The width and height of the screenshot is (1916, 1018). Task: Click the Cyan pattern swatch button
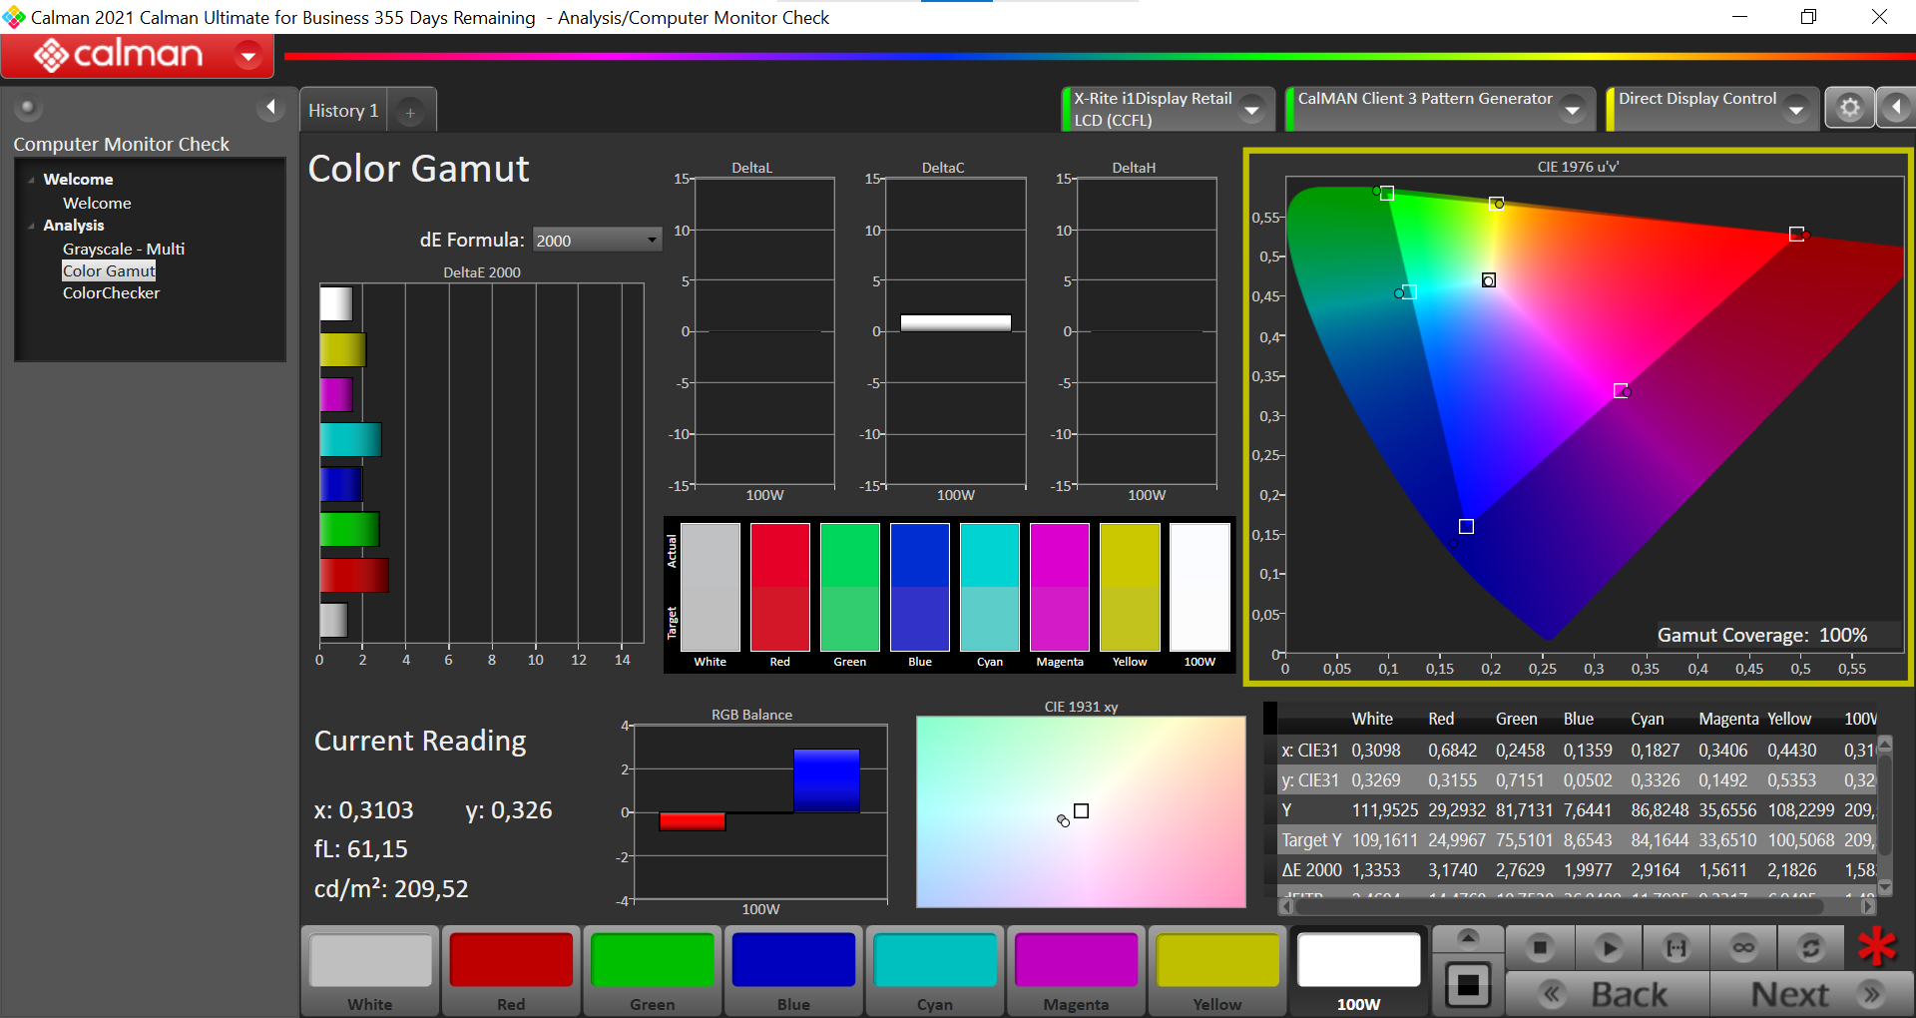click(935, 971)
